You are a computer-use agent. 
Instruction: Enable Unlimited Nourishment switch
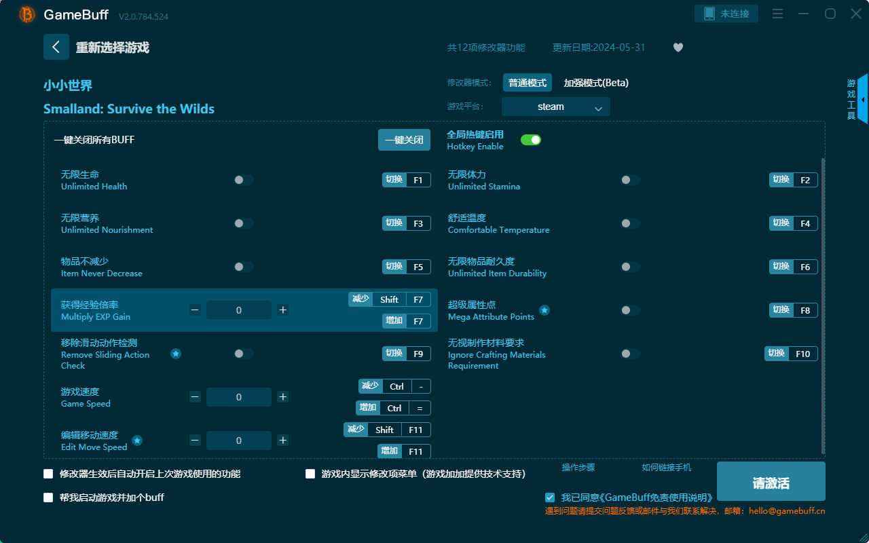(244, 223)
